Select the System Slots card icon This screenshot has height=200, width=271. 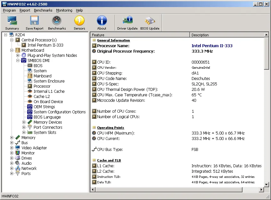click(x=30, y=133)
